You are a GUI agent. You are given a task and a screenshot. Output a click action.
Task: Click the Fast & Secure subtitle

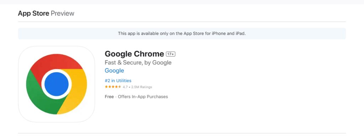[138, 63]
